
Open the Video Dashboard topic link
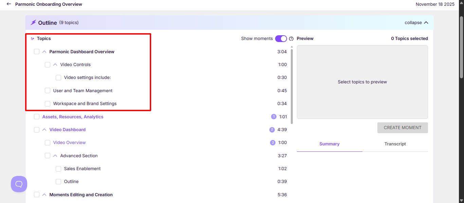[67, 130]
